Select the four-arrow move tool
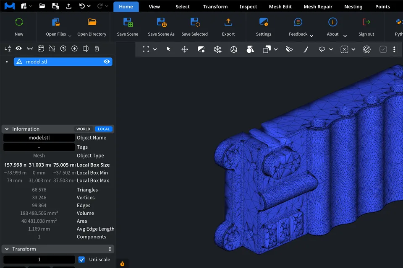Viewport: 403px width, 268px height. coord(185,49)
